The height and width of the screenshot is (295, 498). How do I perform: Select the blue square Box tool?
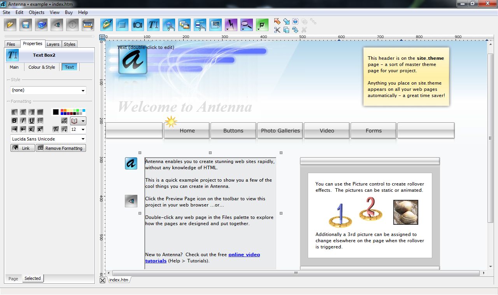click(x=122, y=25)
